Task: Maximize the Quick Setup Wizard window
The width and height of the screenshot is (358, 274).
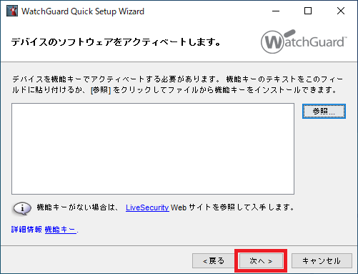Action: tap(308, 11)
